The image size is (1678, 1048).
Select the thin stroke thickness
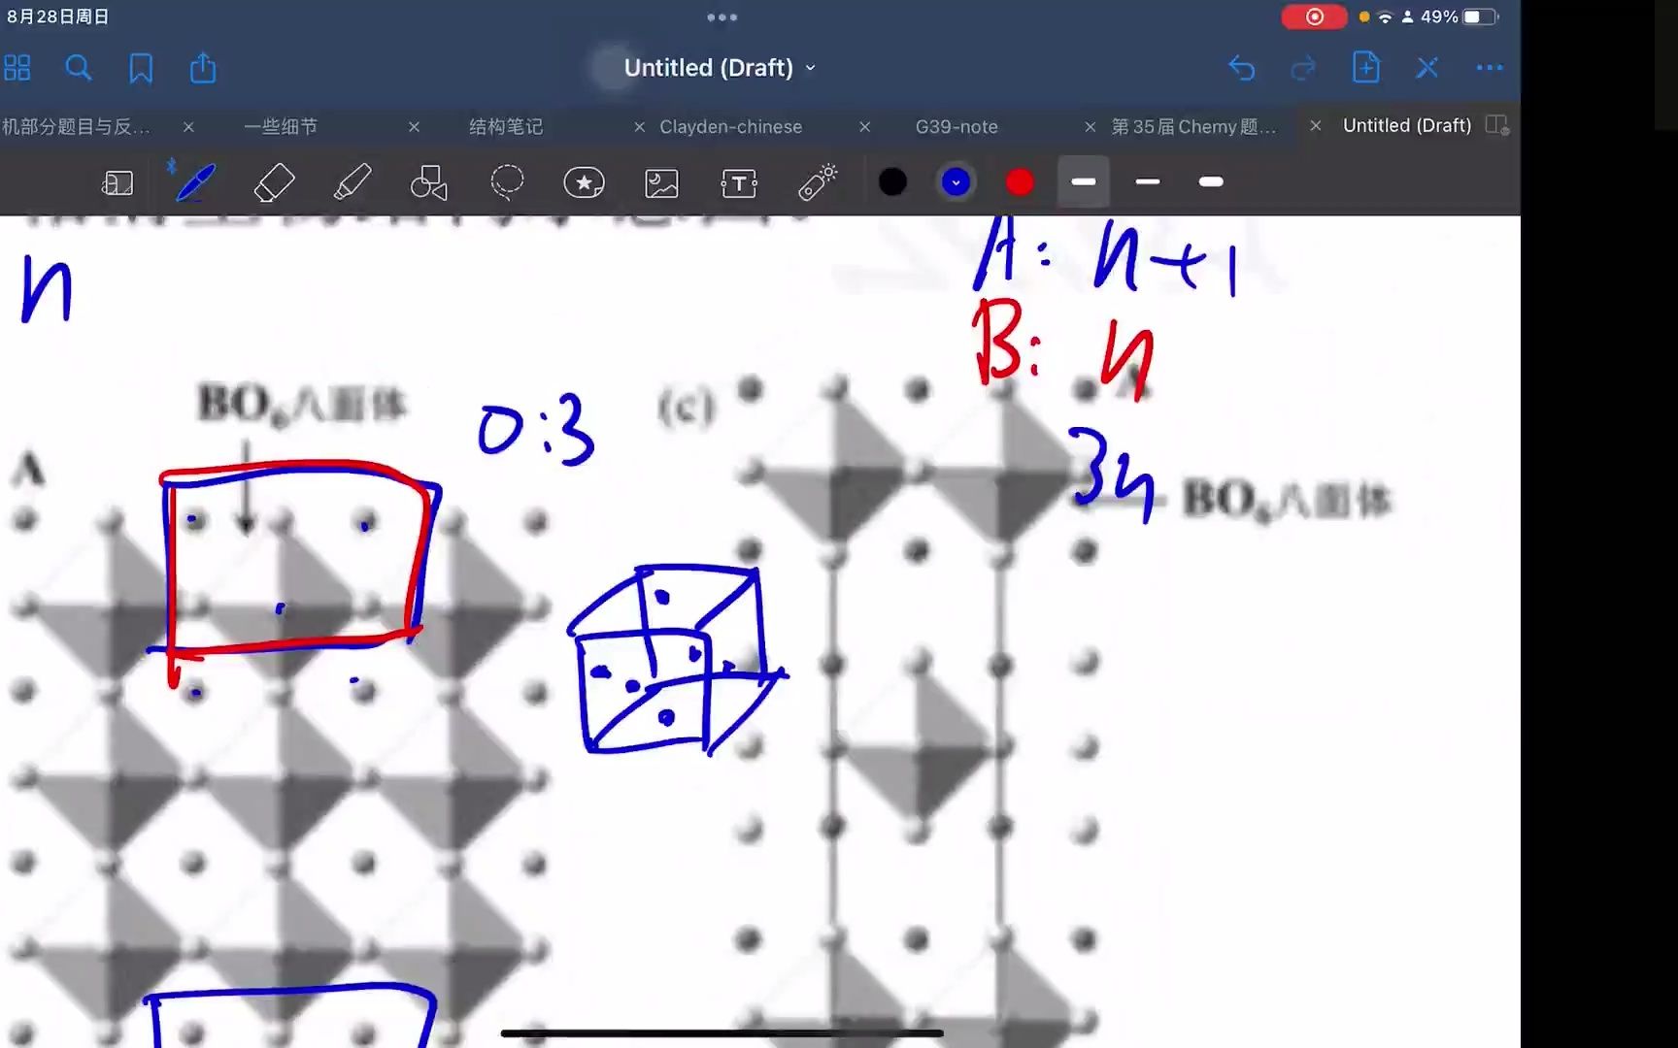[x=1148, y=181]
